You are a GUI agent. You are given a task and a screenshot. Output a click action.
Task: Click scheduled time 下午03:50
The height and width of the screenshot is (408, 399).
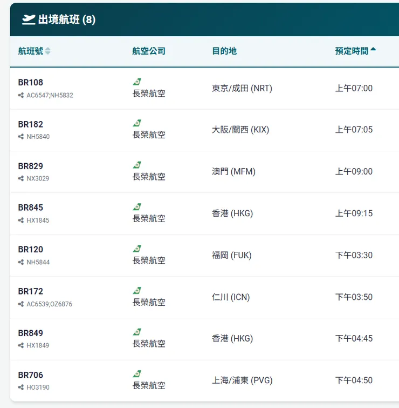click(x=354, y=297)
